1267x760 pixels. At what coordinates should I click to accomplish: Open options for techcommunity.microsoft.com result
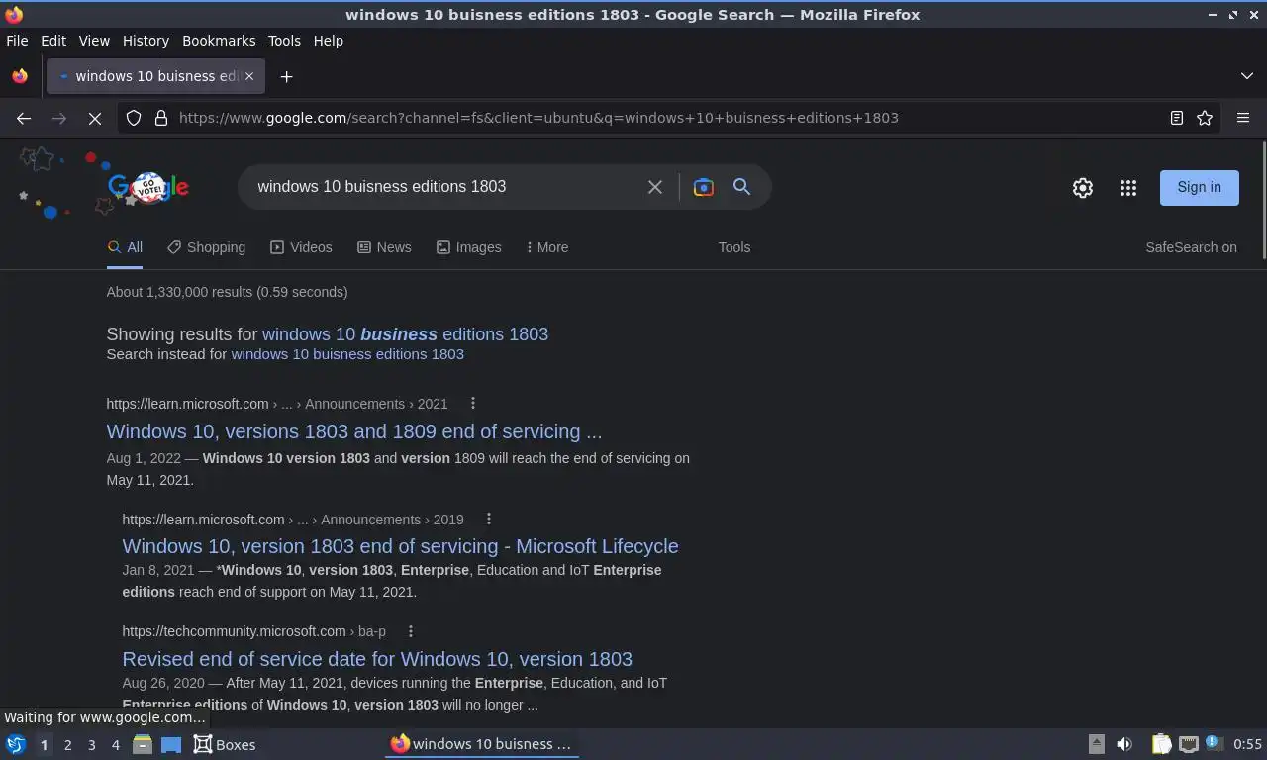pyautogui.click(x=411, y=630)
